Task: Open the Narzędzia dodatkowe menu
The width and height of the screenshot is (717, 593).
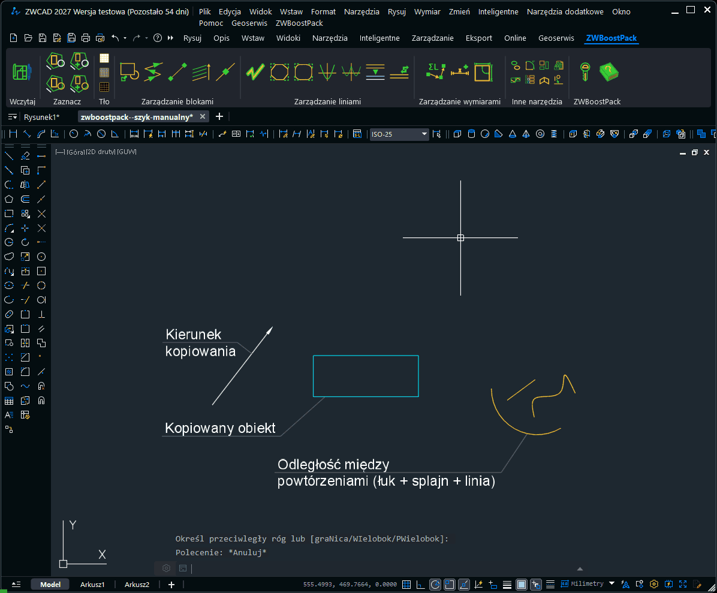Action: 565,11
